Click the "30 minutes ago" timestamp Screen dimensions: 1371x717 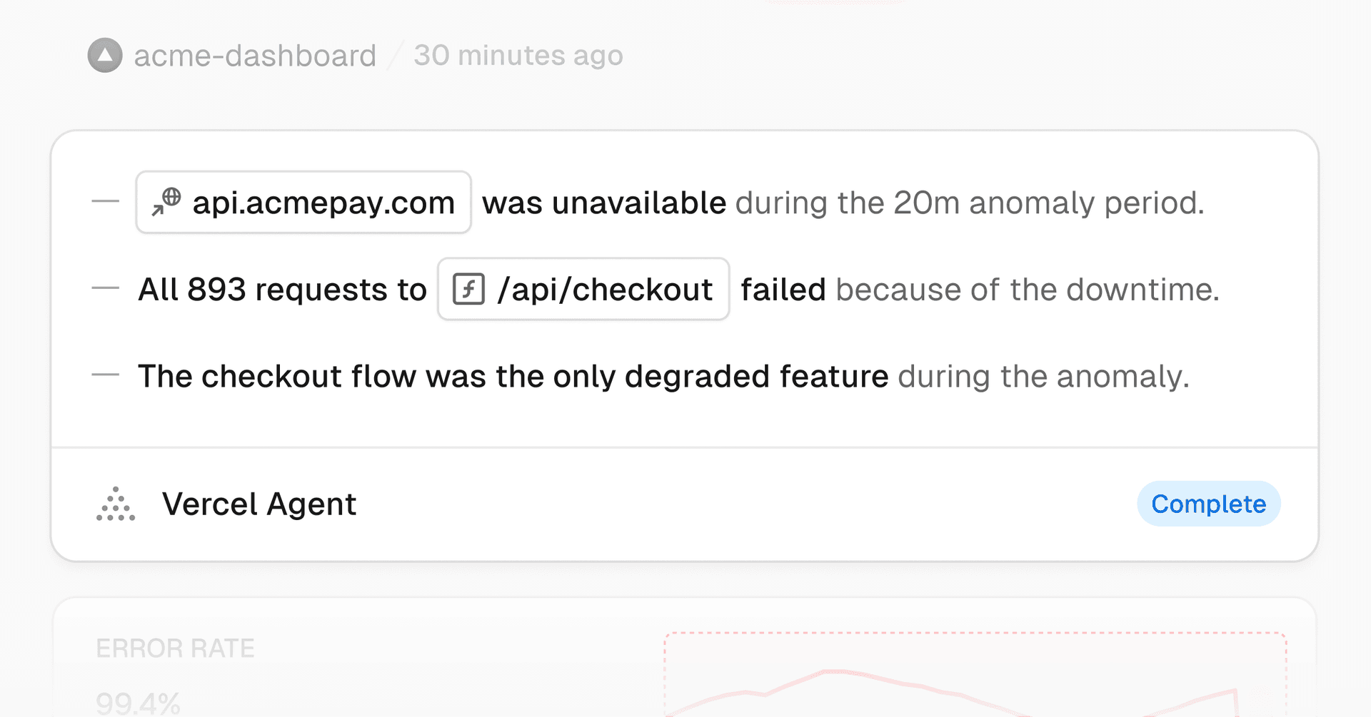click(518, 56)
